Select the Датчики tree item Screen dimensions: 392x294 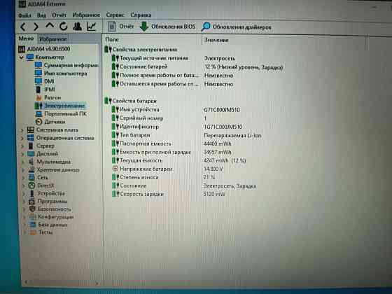(x=50, y=122)
